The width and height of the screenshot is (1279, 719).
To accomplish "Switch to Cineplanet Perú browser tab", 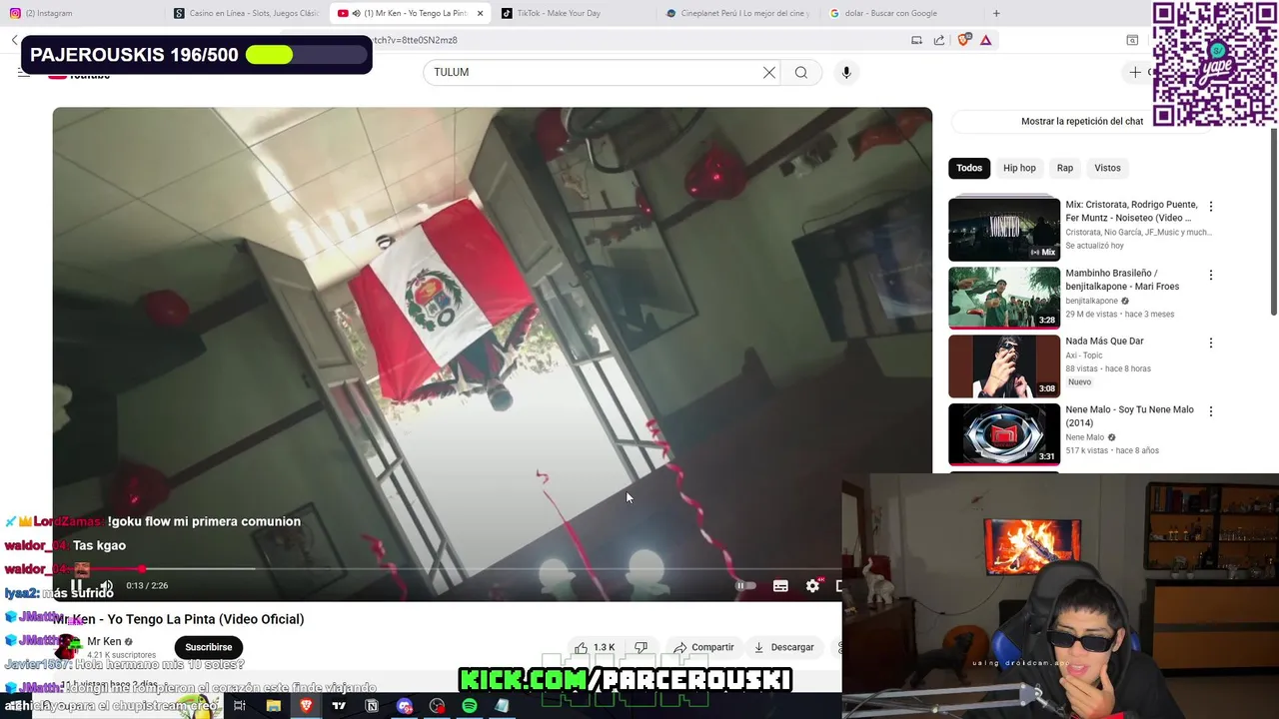I will pyautogui.click(x=737, y=13).
